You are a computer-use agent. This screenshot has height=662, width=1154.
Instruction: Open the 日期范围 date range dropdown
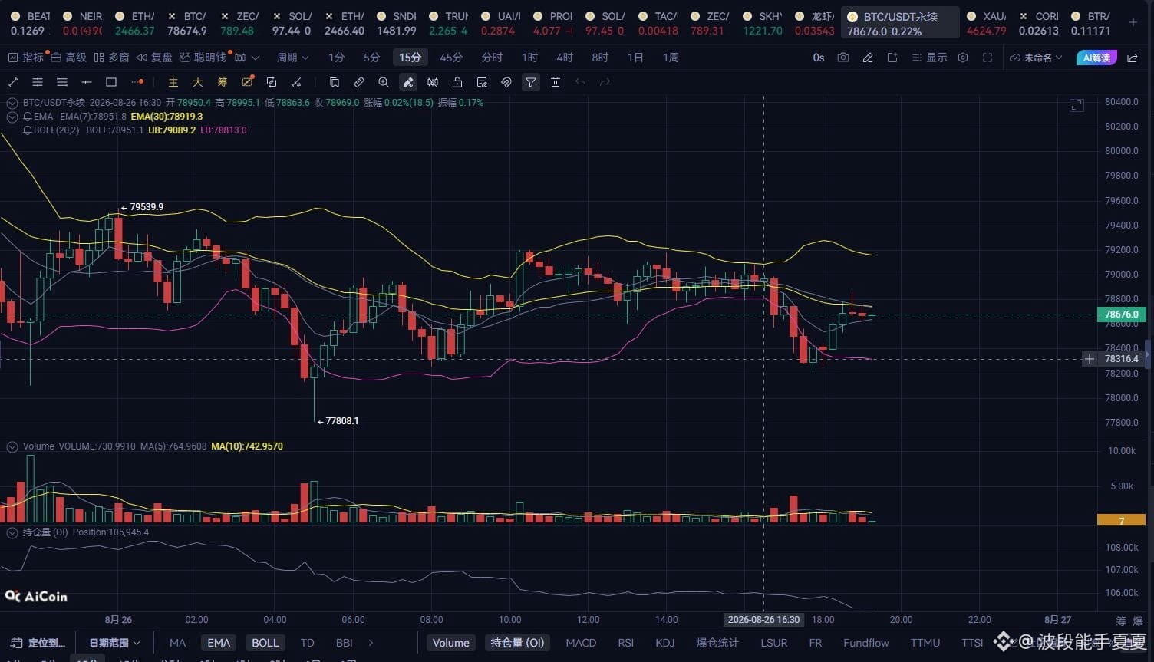[x=115, y=643]
